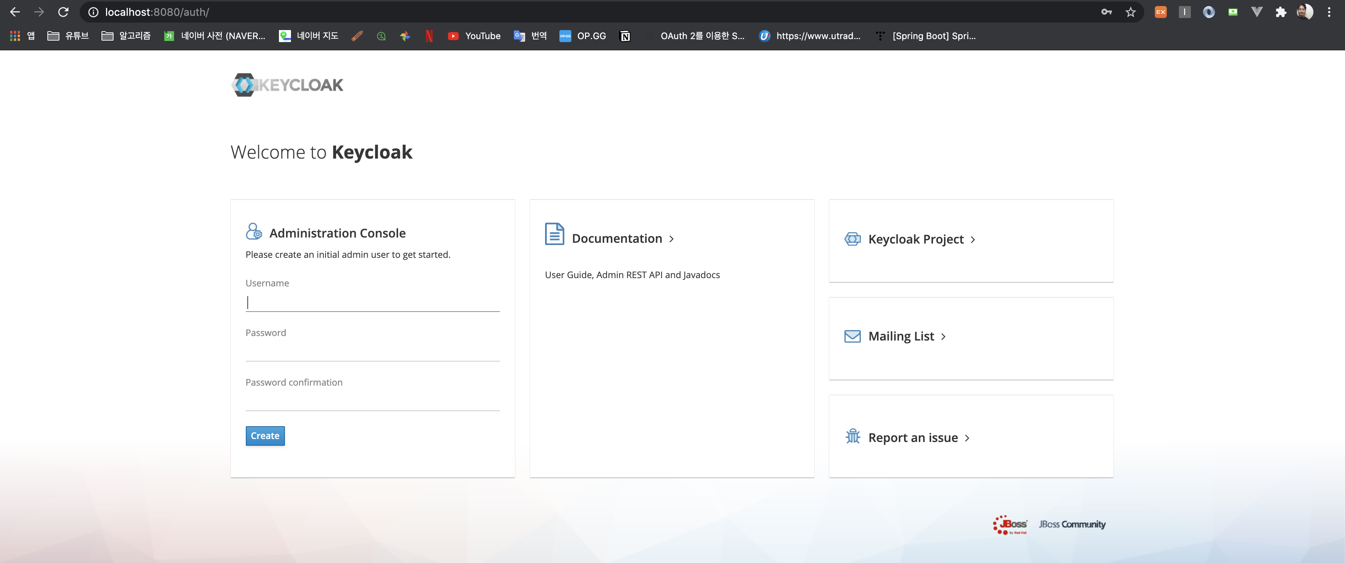Click the Documentation page icon
Image resolution: width=1345 pixels, height=563 pixels.
point(554,233)
